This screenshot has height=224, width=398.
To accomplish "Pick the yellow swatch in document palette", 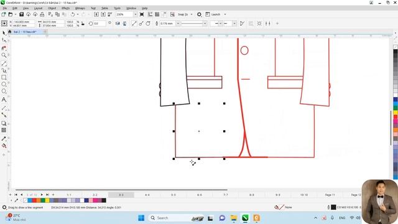I will (47, 200).
